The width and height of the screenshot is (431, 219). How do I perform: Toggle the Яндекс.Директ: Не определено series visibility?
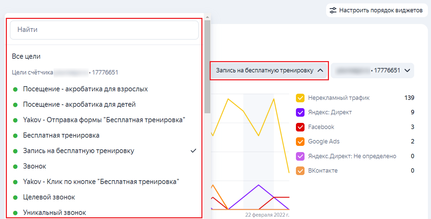pos(300,156)
